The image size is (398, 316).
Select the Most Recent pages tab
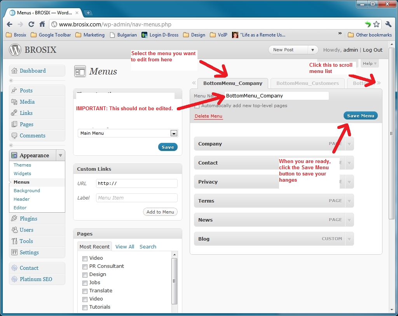(x=94, y=247)
